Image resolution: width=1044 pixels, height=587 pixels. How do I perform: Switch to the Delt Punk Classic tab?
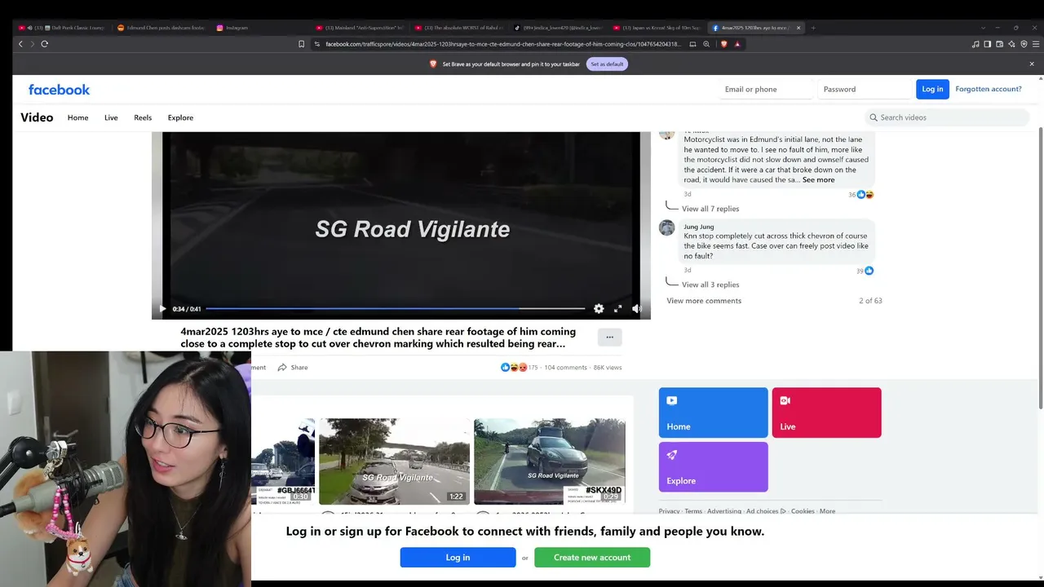(62, 28)
